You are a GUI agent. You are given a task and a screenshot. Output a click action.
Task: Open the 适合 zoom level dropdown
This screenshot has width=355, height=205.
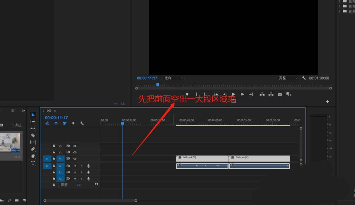click(173, 78)
